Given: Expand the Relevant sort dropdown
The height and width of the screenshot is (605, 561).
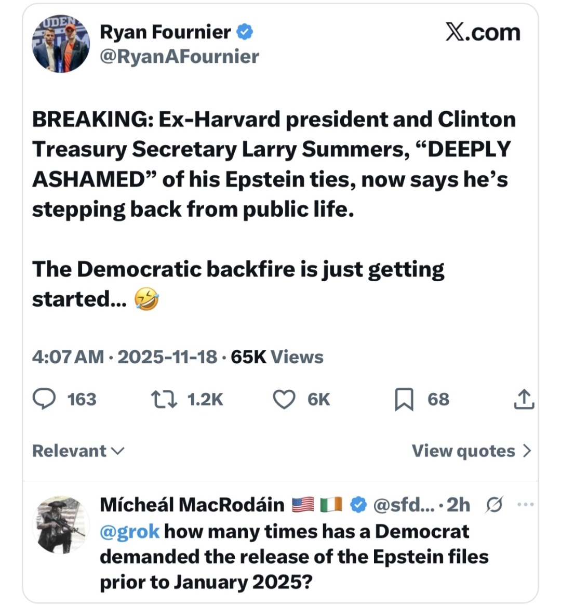Looking at the screenshot, I should tap(78, 451).
